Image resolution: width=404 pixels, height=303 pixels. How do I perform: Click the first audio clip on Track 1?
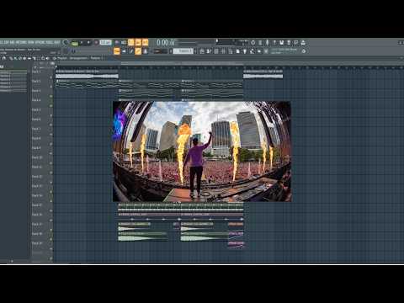click(x=87, y=74)
